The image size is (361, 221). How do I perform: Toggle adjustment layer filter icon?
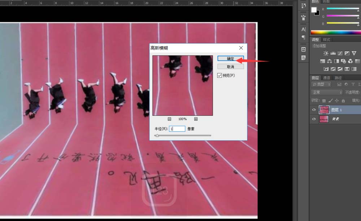[346, 84]
